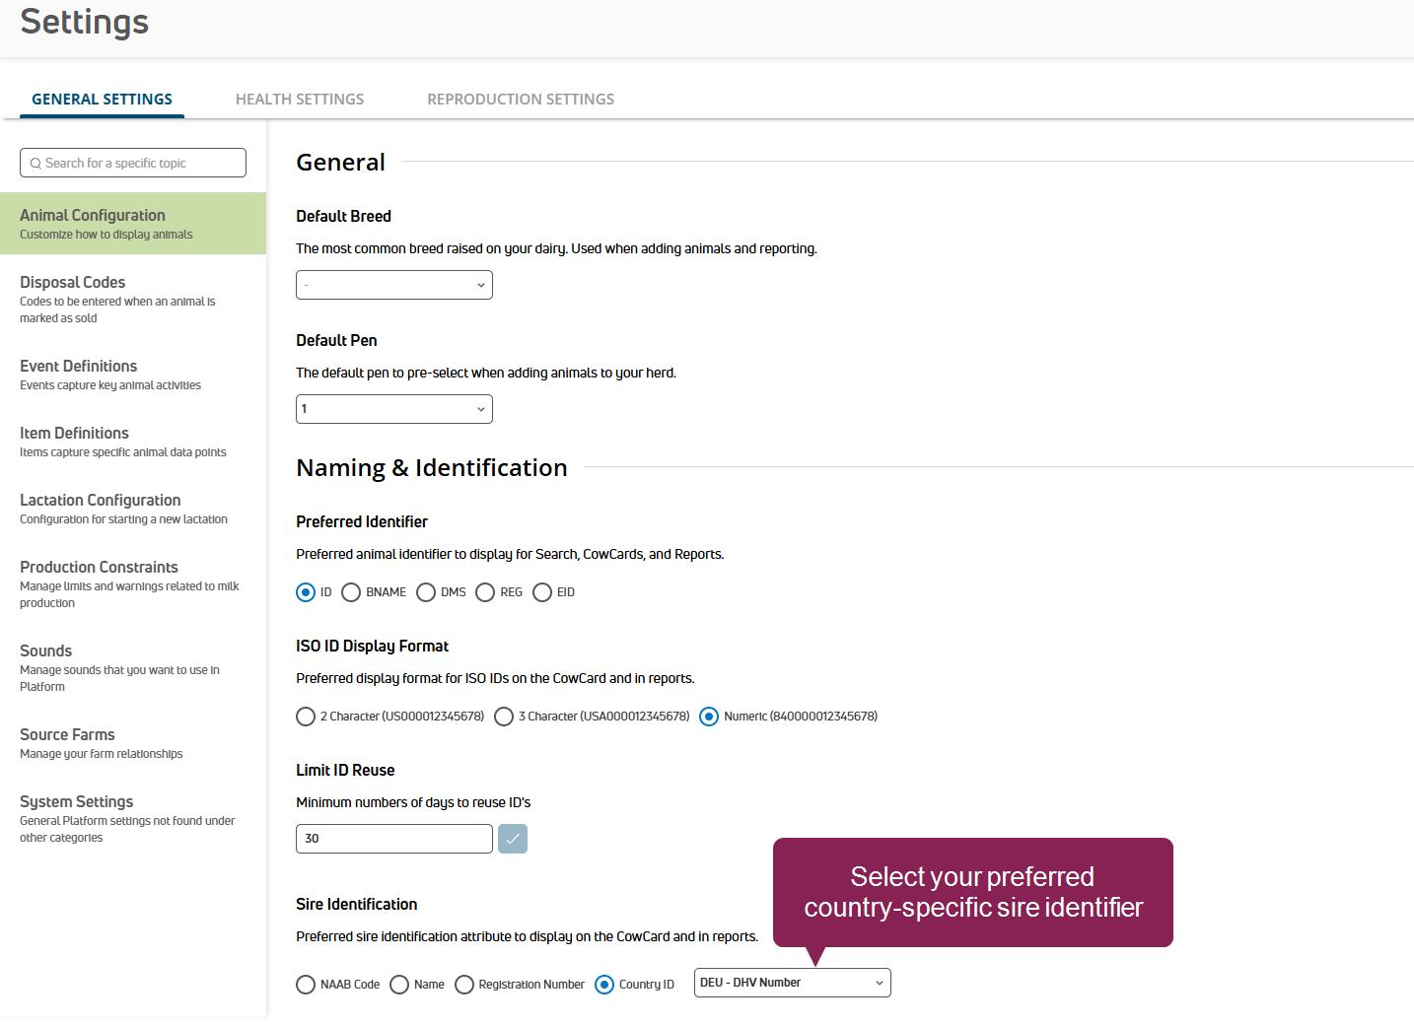Screen dimensions: 1414x1027
Task: Click the magnifier icon in the search box
Action: 35,164
